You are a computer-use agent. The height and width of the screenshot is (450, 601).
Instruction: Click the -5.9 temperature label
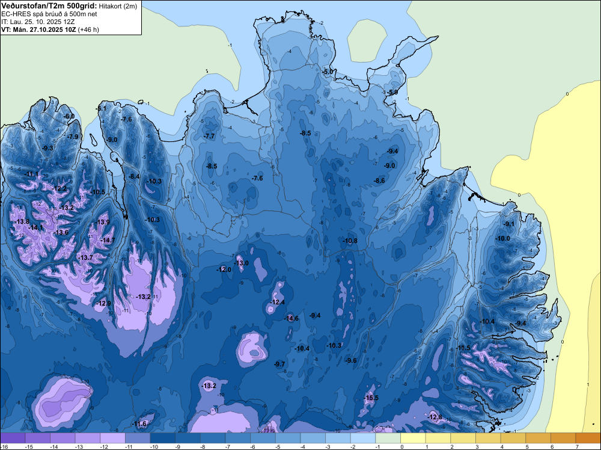click(392, 93)
